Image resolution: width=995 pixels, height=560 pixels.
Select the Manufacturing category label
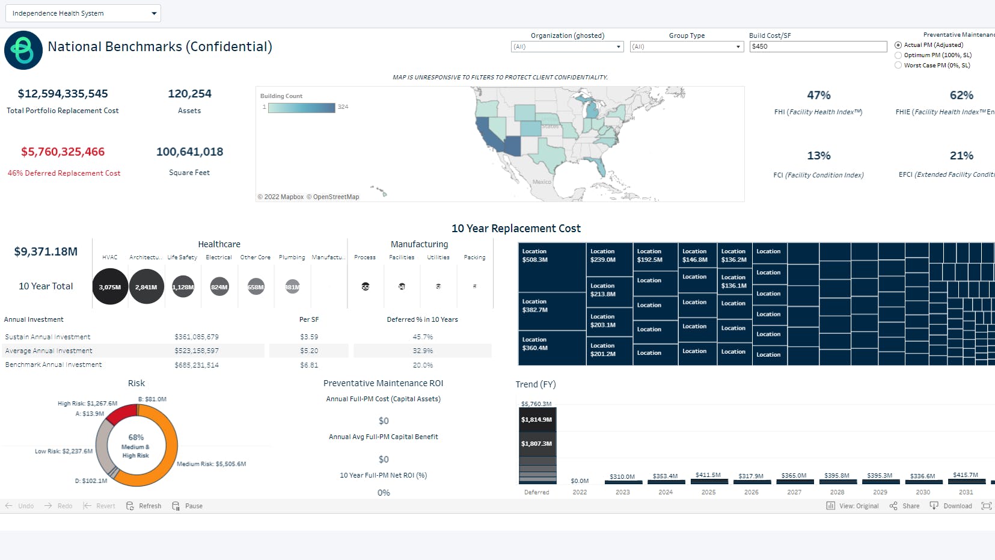click(419, 244)
